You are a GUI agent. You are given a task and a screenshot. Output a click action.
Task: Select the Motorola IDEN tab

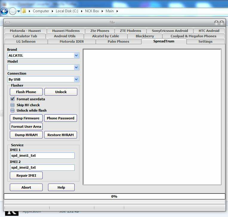(72, 41)
